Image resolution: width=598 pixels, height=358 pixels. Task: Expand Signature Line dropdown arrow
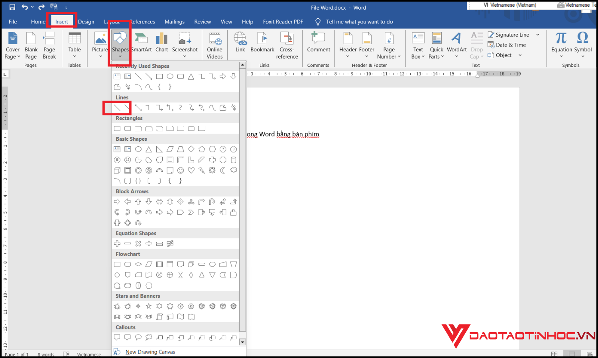click(x=537, y=35)
